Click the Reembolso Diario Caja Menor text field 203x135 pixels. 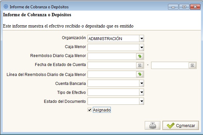coord(112,56)
